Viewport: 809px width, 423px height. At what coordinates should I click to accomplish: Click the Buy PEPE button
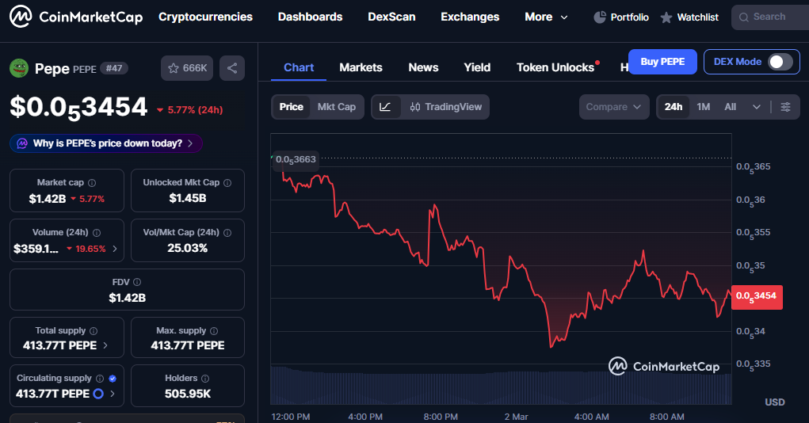(x=662, y=62)
